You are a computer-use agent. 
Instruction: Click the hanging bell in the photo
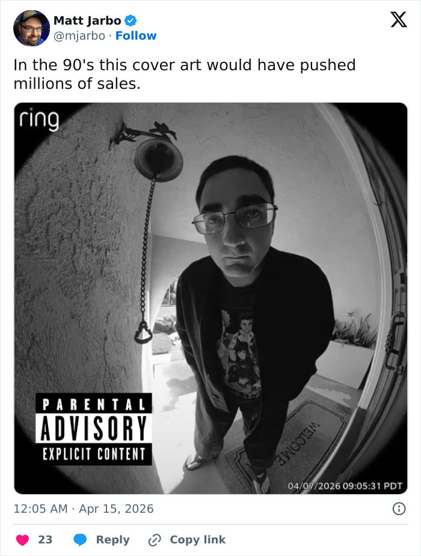pos(158,160)
